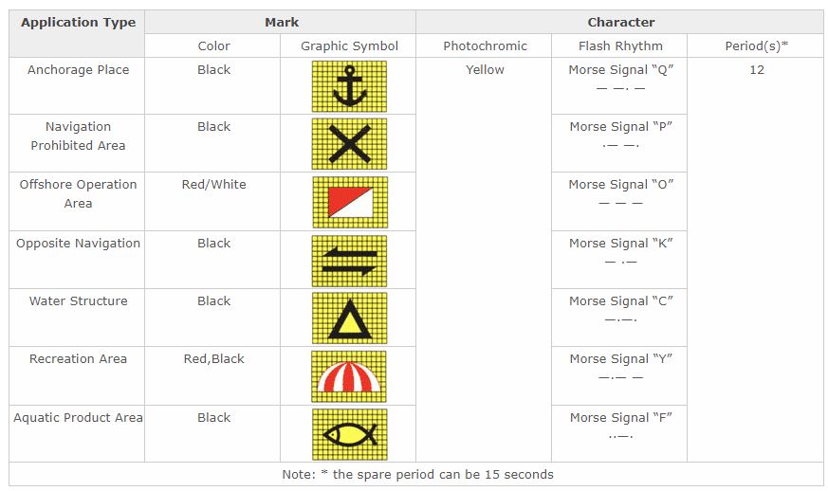Select the red and white flag symbol

click(x=349, y=202)
